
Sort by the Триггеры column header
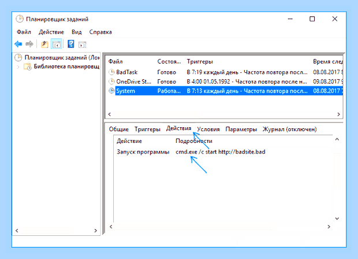click(x=200, y=61)
